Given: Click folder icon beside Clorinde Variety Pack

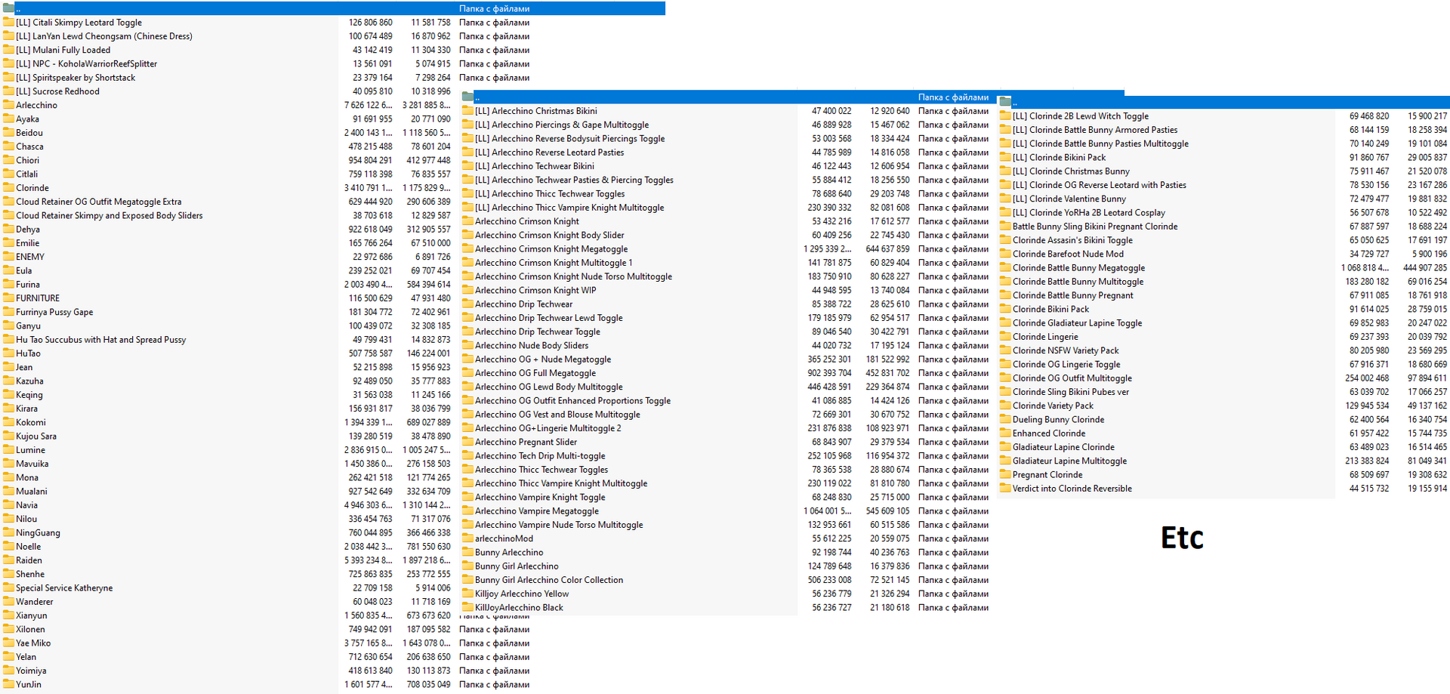Looking at the screenshot, I should pyautogui.click(x=1005, y=406).
